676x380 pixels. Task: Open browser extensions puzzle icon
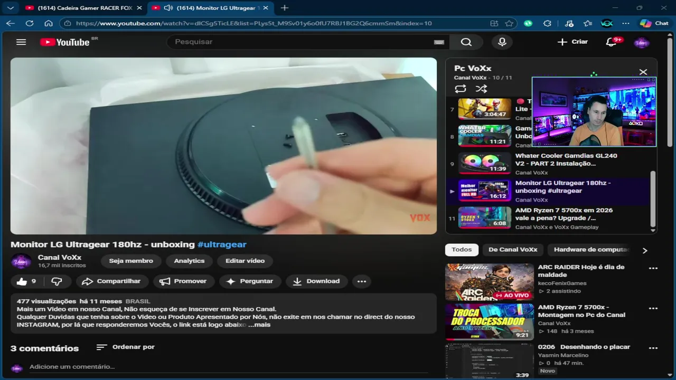tap(547, 23)
